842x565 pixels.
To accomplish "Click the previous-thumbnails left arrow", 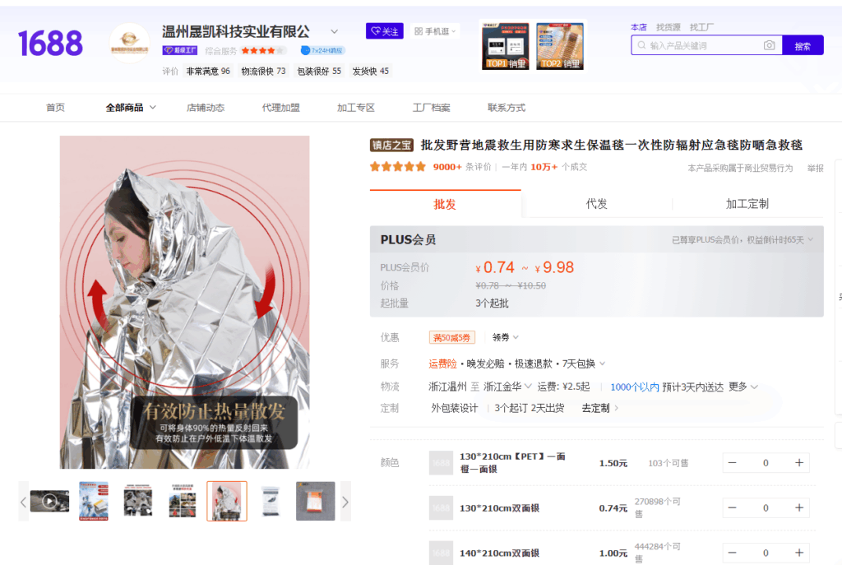I will tap(23, 502).
